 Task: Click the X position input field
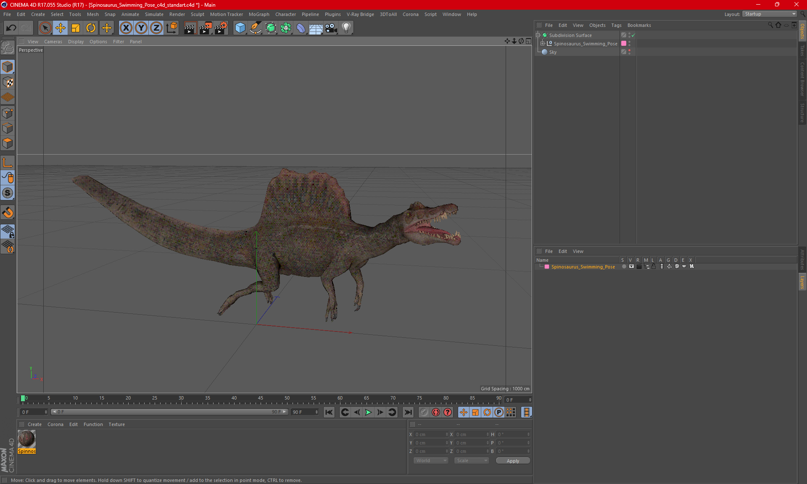(431, 434)
